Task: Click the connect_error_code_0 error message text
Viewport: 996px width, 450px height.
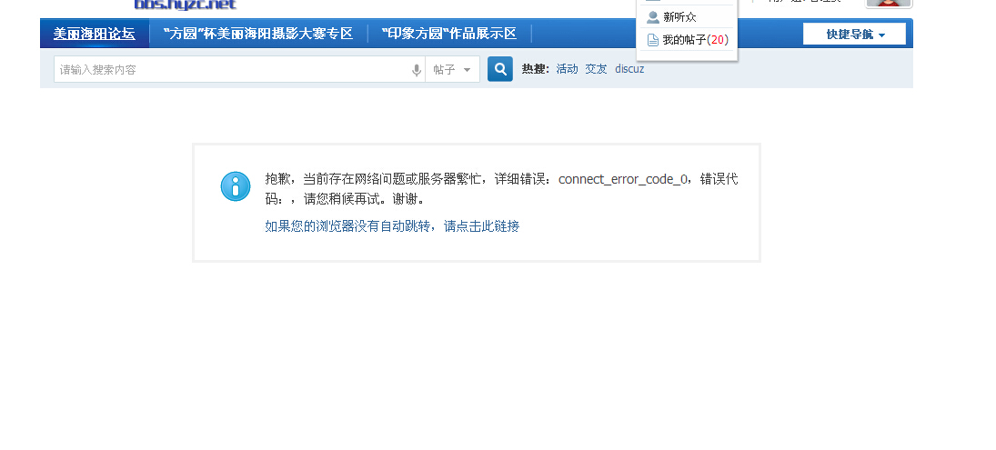Action: (x=623, y=180)
